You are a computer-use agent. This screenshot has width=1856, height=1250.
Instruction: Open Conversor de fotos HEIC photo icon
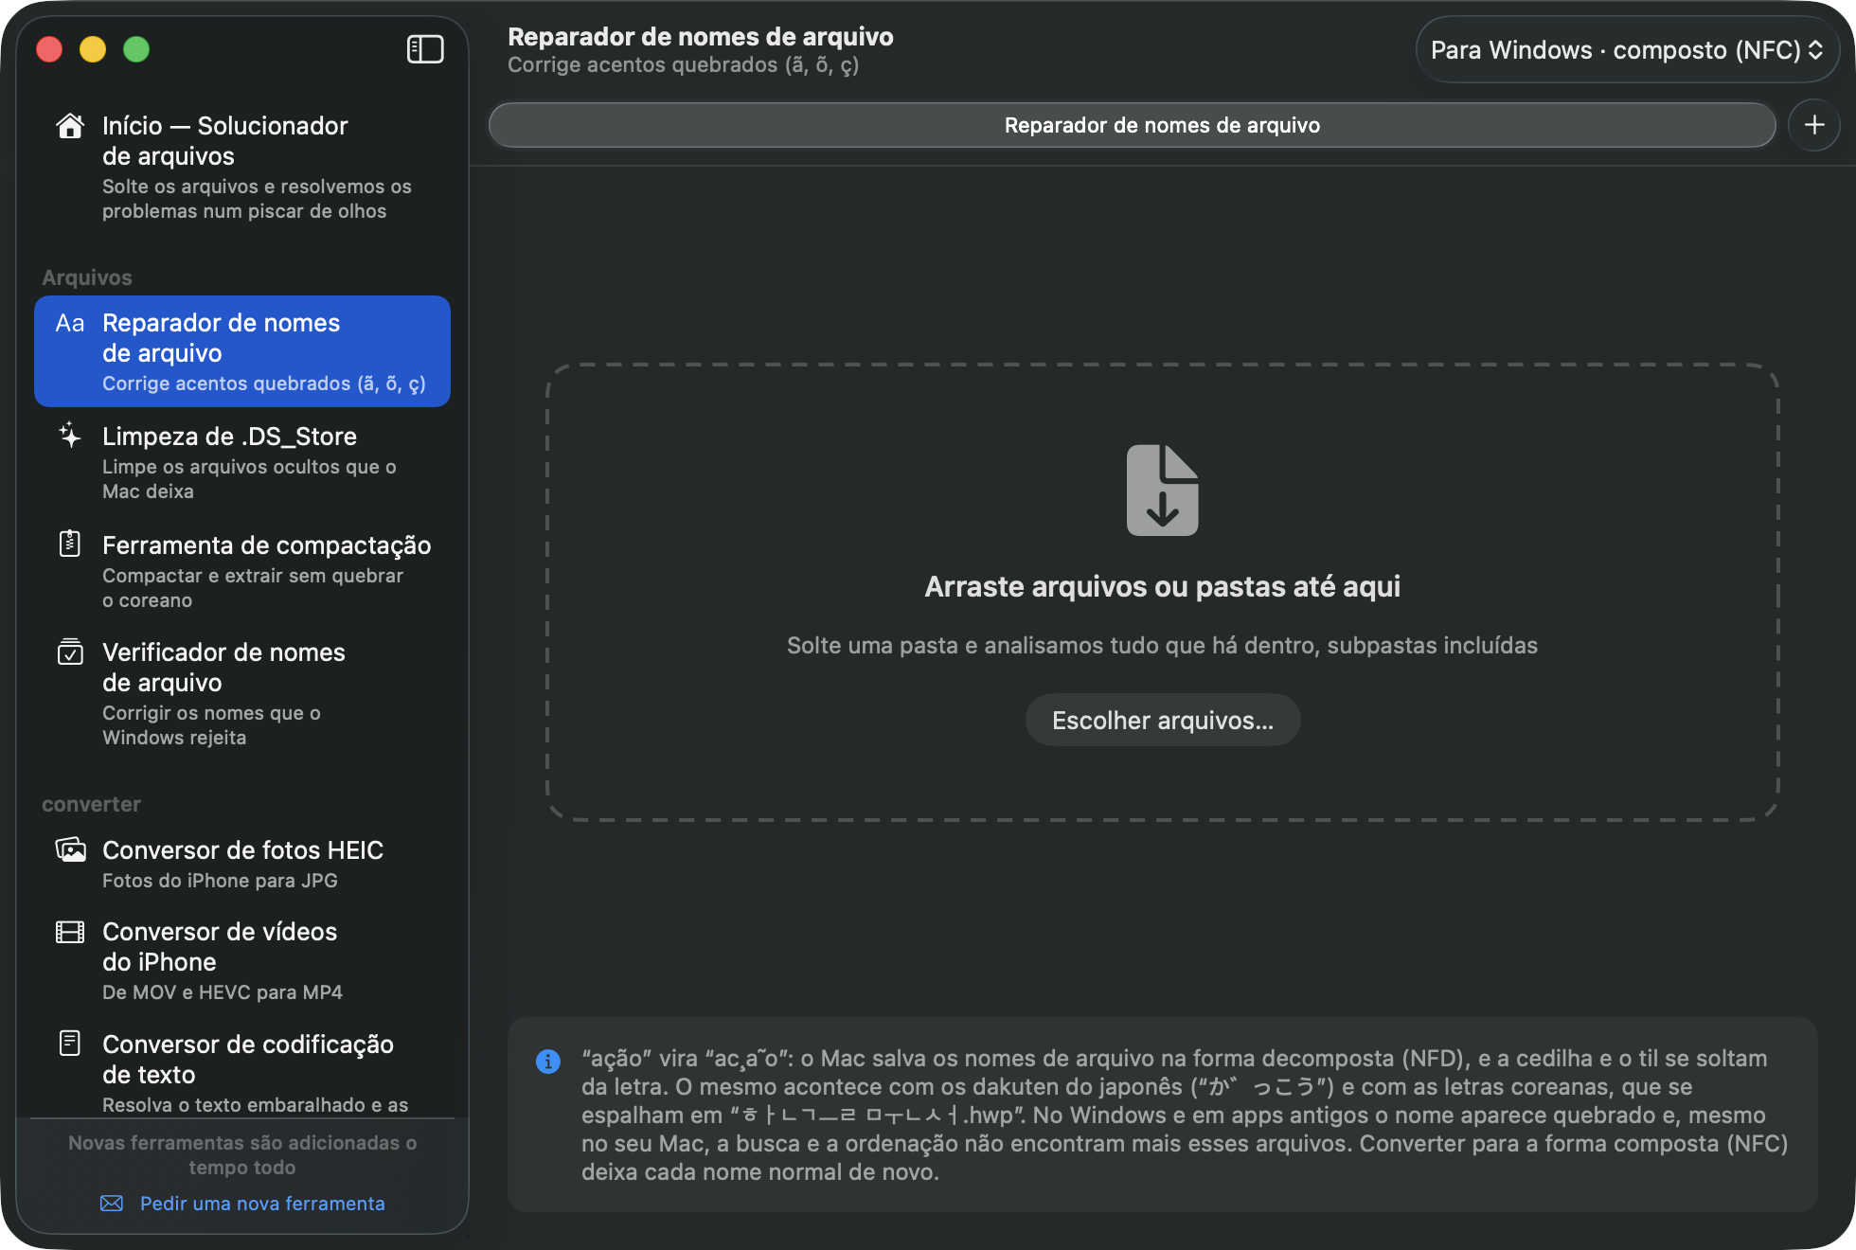(x=70, y=849)
